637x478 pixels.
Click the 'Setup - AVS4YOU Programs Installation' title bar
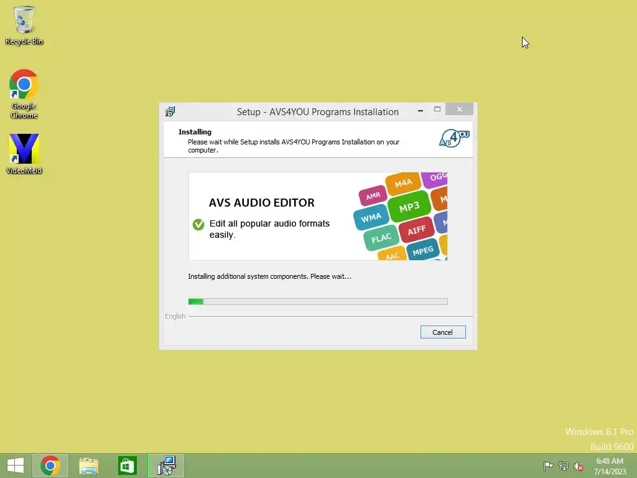[318, 112]
